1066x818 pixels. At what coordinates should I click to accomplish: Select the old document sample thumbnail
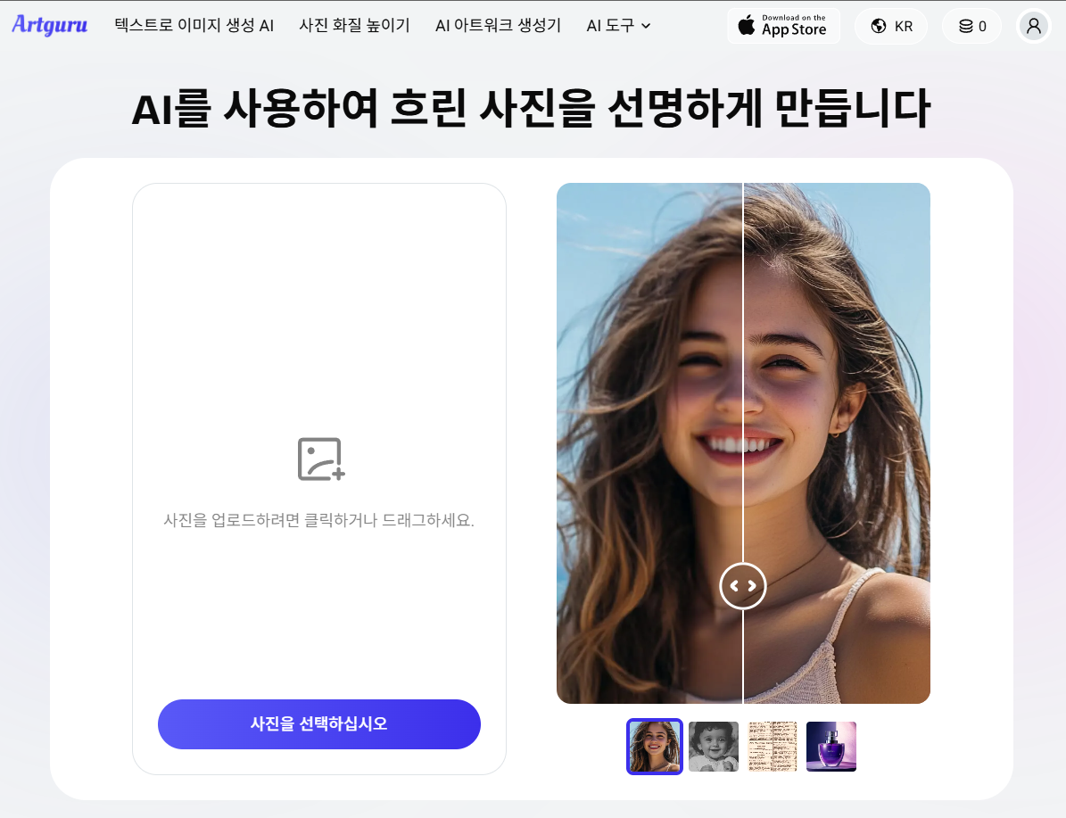tap(773, 746)
